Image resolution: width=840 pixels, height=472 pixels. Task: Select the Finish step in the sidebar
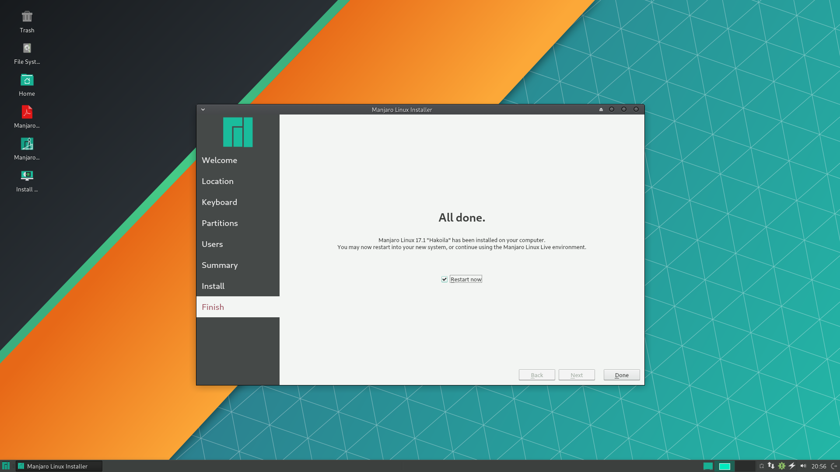238,307
